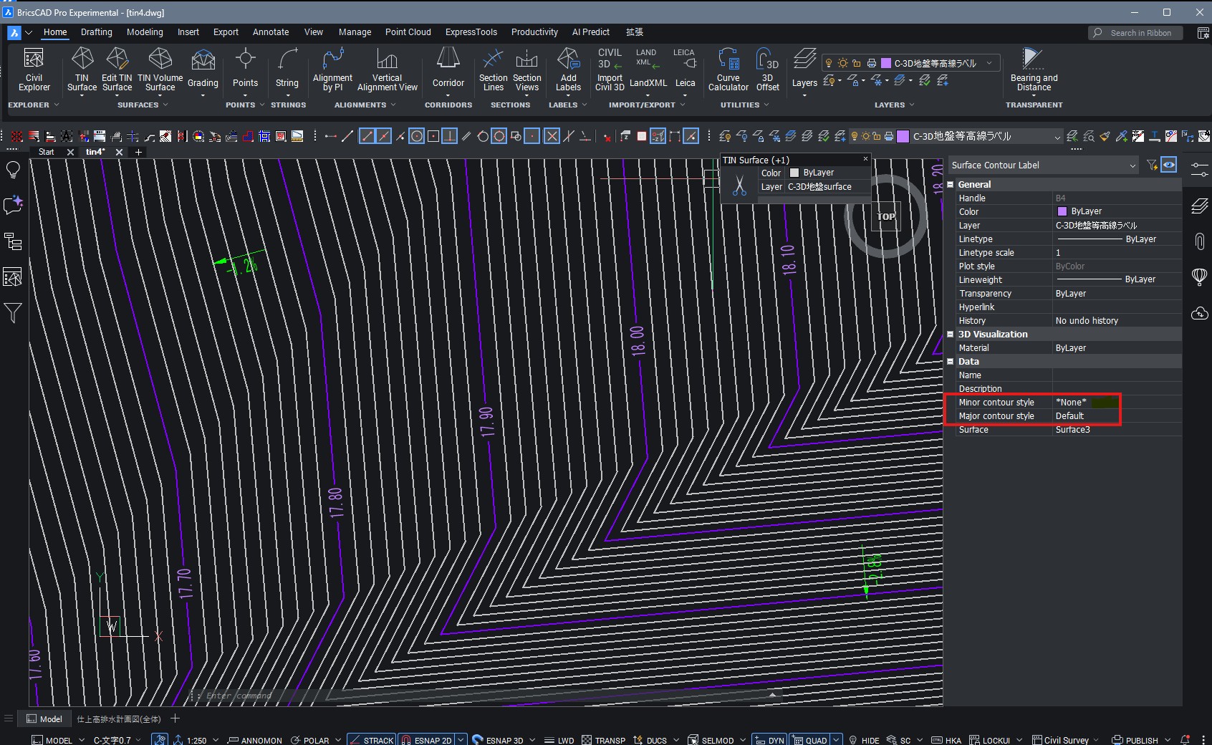Select the 3D Offset tool
Screen dimensions: 1212x745
(767, 69)
